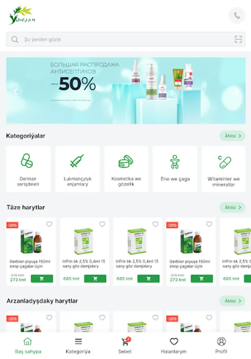Screen dimensions: 251x359
Task: Expand Arzanladyşdaky harytlar Ählisi button
Action: [x=233, y=301]
